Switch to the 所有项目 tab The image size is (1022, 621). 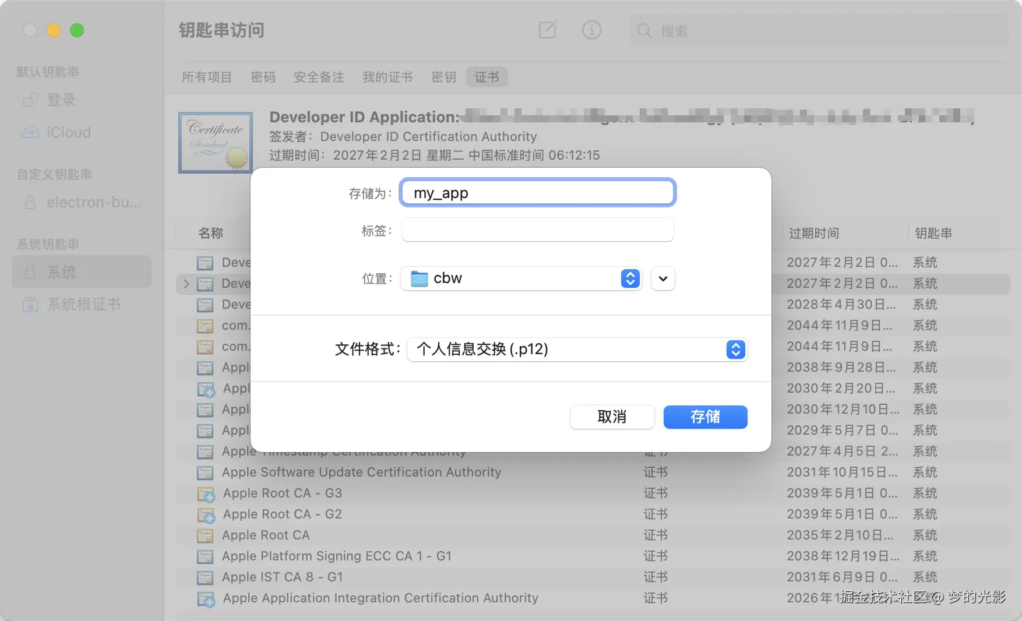pyautogui.click(x=207, y=77)
